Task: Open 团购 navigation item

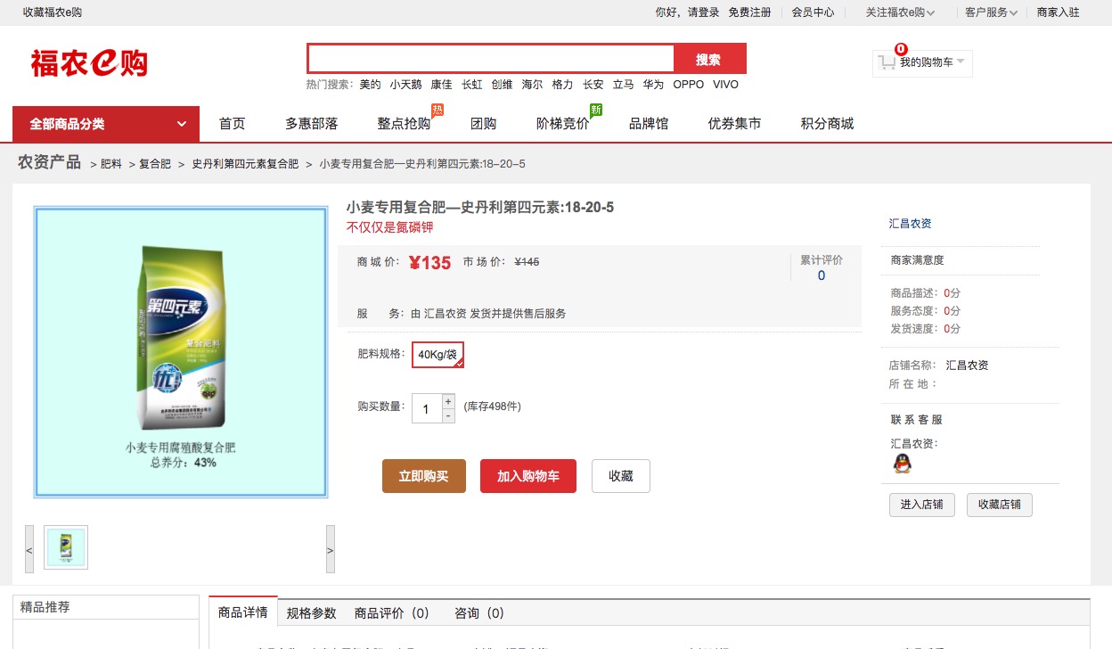Action: [483, 124]
